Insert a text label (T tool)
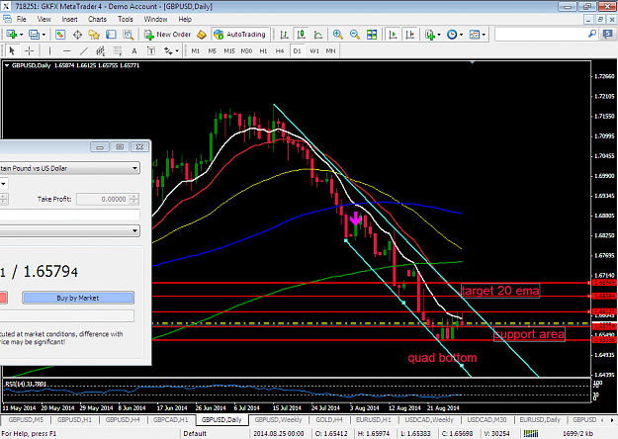 click(151, 50)
